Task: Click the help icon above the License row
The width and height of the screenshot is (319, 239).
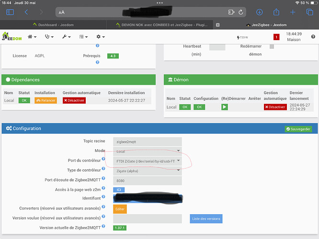Action: (97, 46)
